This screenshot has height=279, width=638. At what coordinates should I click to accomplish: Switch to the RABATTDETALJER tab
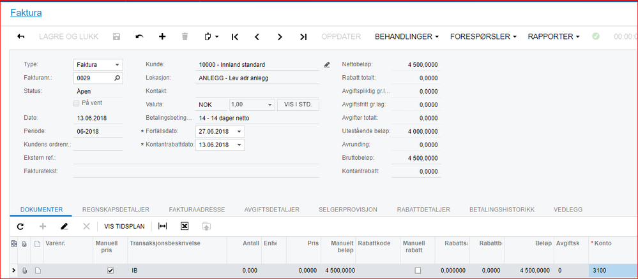pos(423,210)
